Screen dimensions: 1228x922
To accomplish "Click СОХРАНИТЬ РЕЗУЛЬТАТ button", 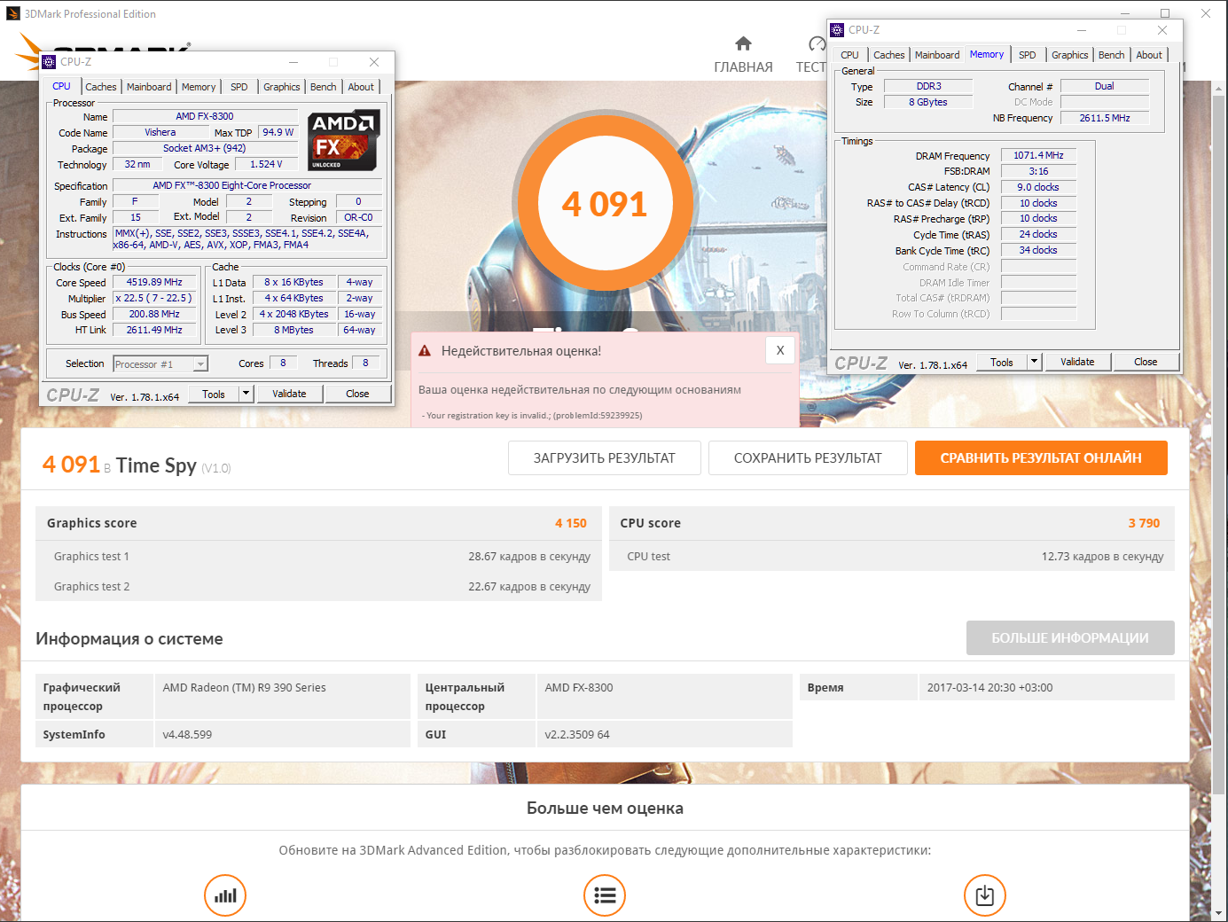I will tap(808, 458).
